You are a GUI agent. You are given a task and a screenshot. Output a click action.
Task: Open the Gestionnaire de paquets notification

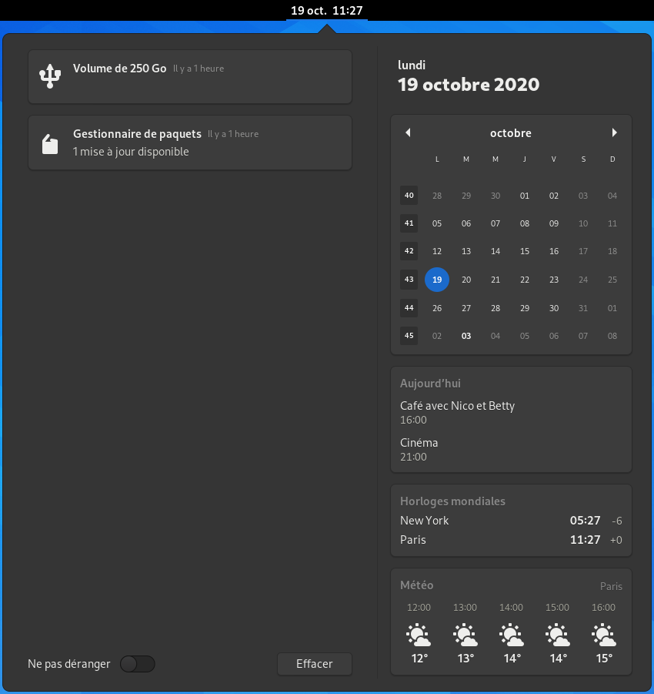click(190, 142)
